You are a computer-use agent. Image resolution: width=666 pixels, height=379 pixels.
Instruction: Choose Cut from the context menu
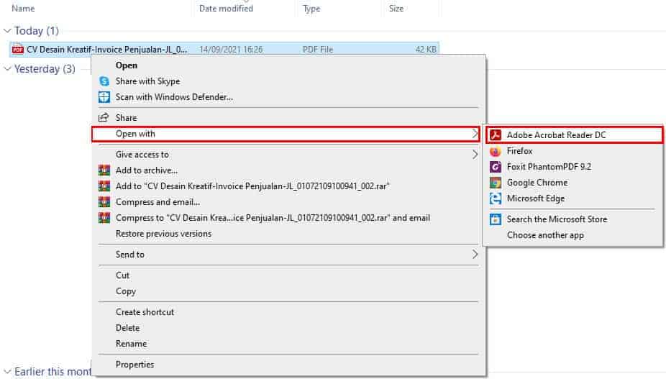(122, 275)
